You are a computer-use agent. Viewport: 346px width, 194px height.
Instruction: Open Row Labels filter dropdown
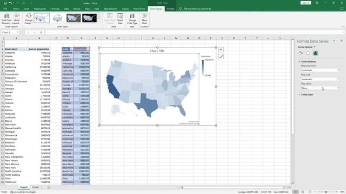26,49
